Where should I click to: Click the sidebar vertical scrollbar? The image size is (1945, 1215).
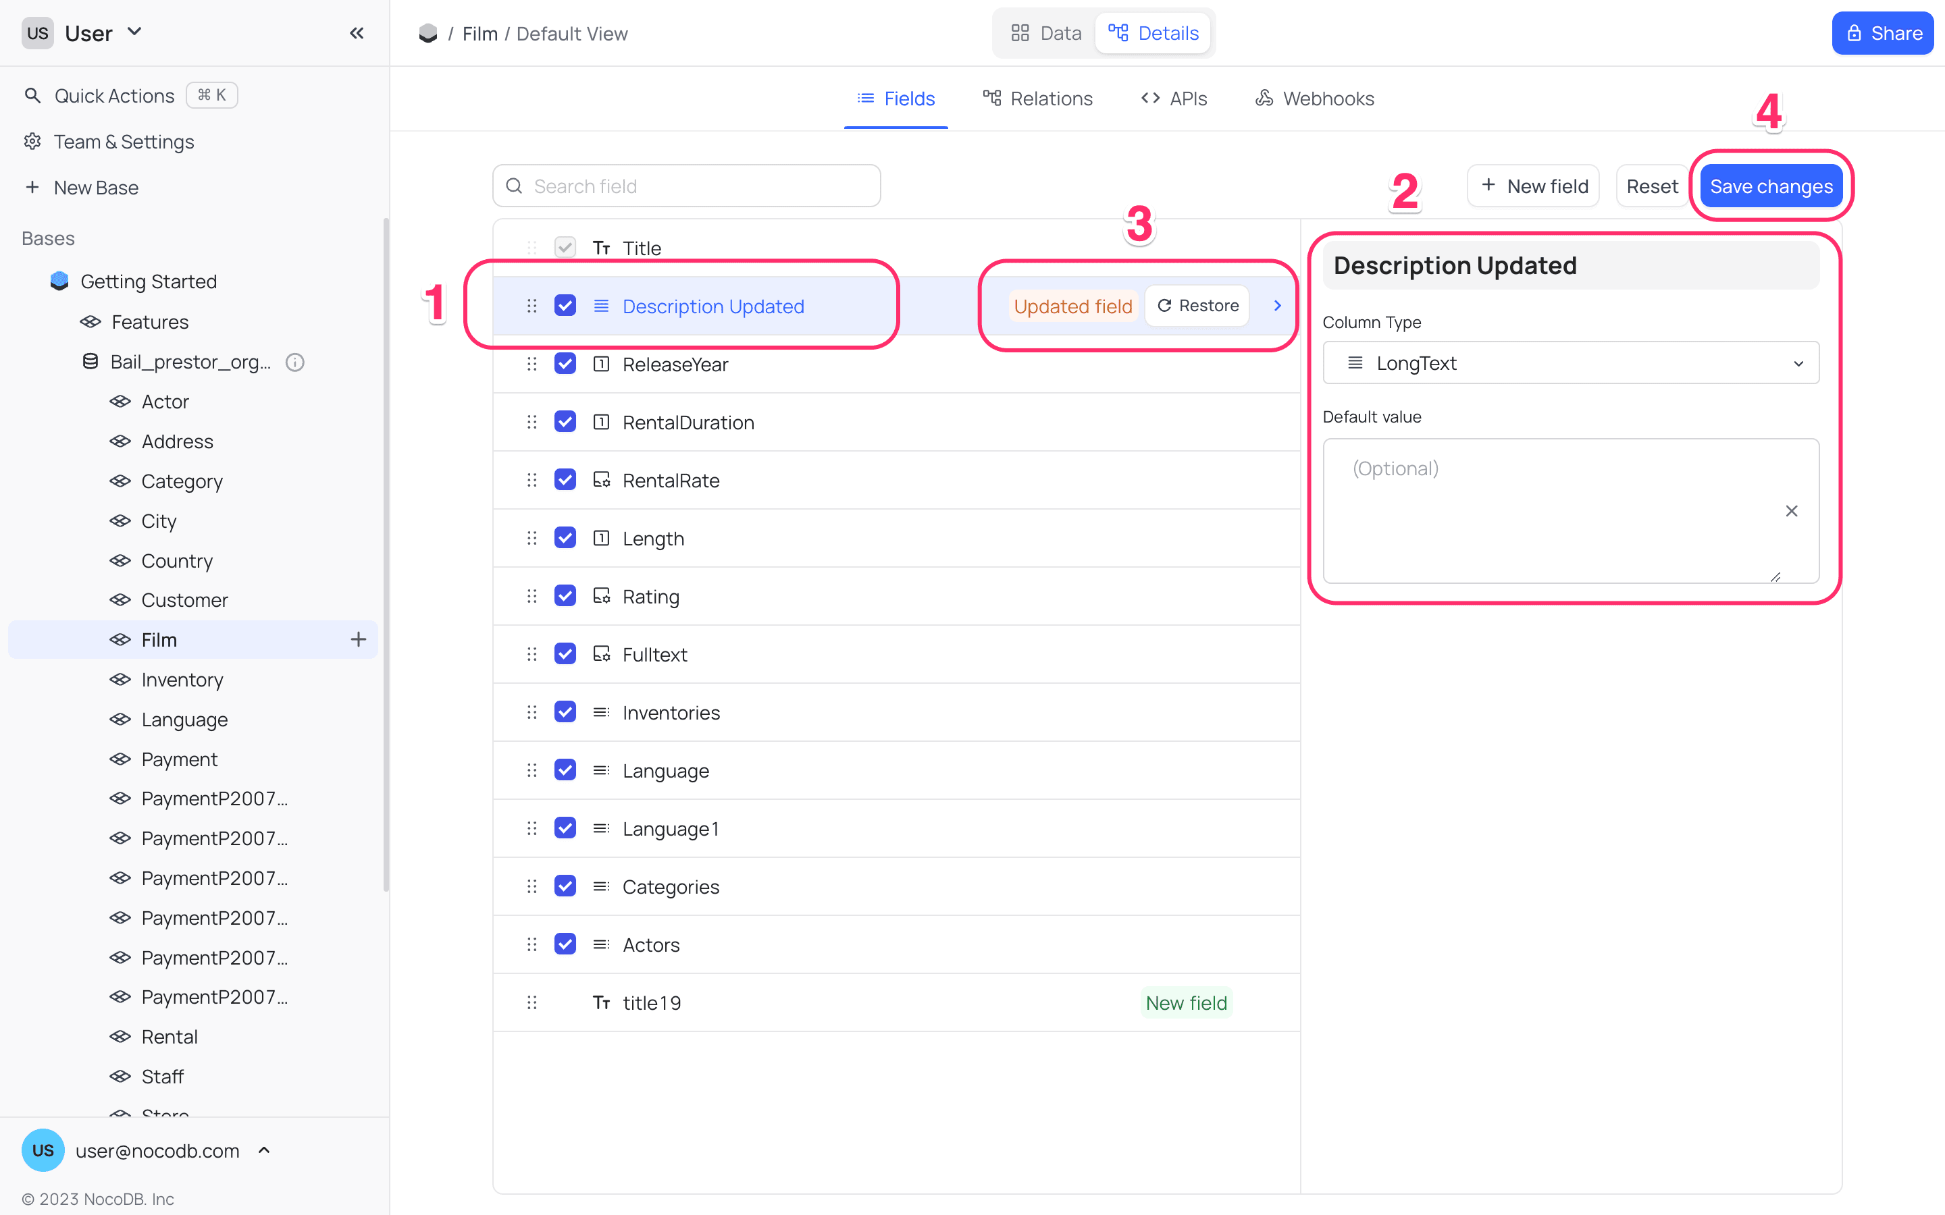coord(386,554)
